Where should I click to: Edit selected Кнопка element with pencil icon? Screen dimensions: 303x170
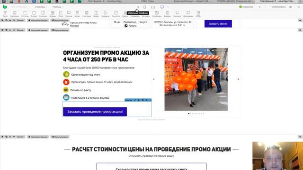(x=135, y=100)
